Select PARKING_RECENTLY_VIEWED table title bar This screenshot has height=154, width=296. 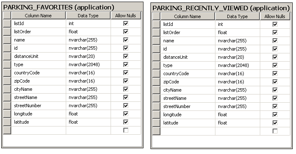[221, 8]
